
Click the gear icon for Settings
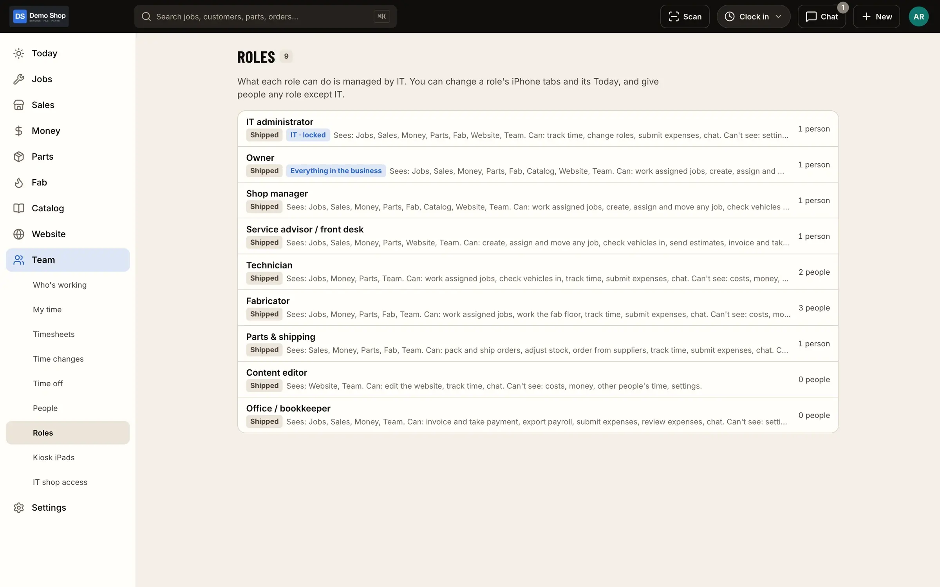pyautogui.click(x=19, y=508)
